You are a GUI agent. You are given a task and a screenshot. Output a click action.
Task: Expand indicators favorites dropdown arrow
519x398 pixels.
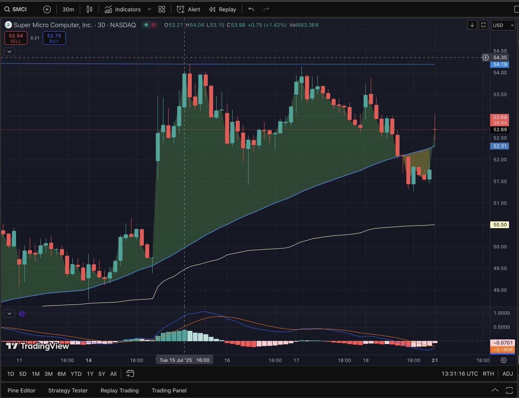coord(149,9)
